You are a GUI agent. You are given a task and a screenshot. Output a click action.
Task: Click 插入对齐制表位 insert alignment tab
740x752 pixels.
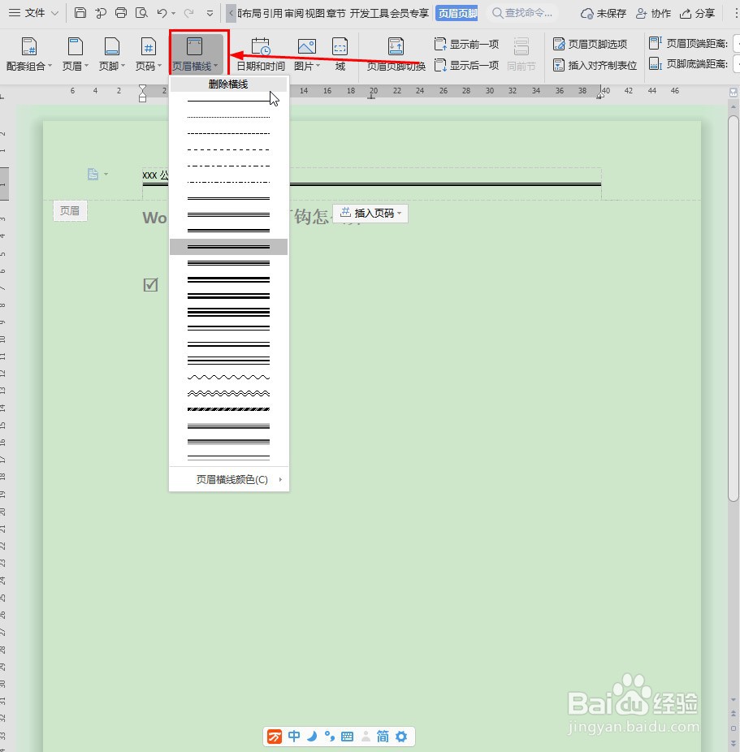(595, 65)
